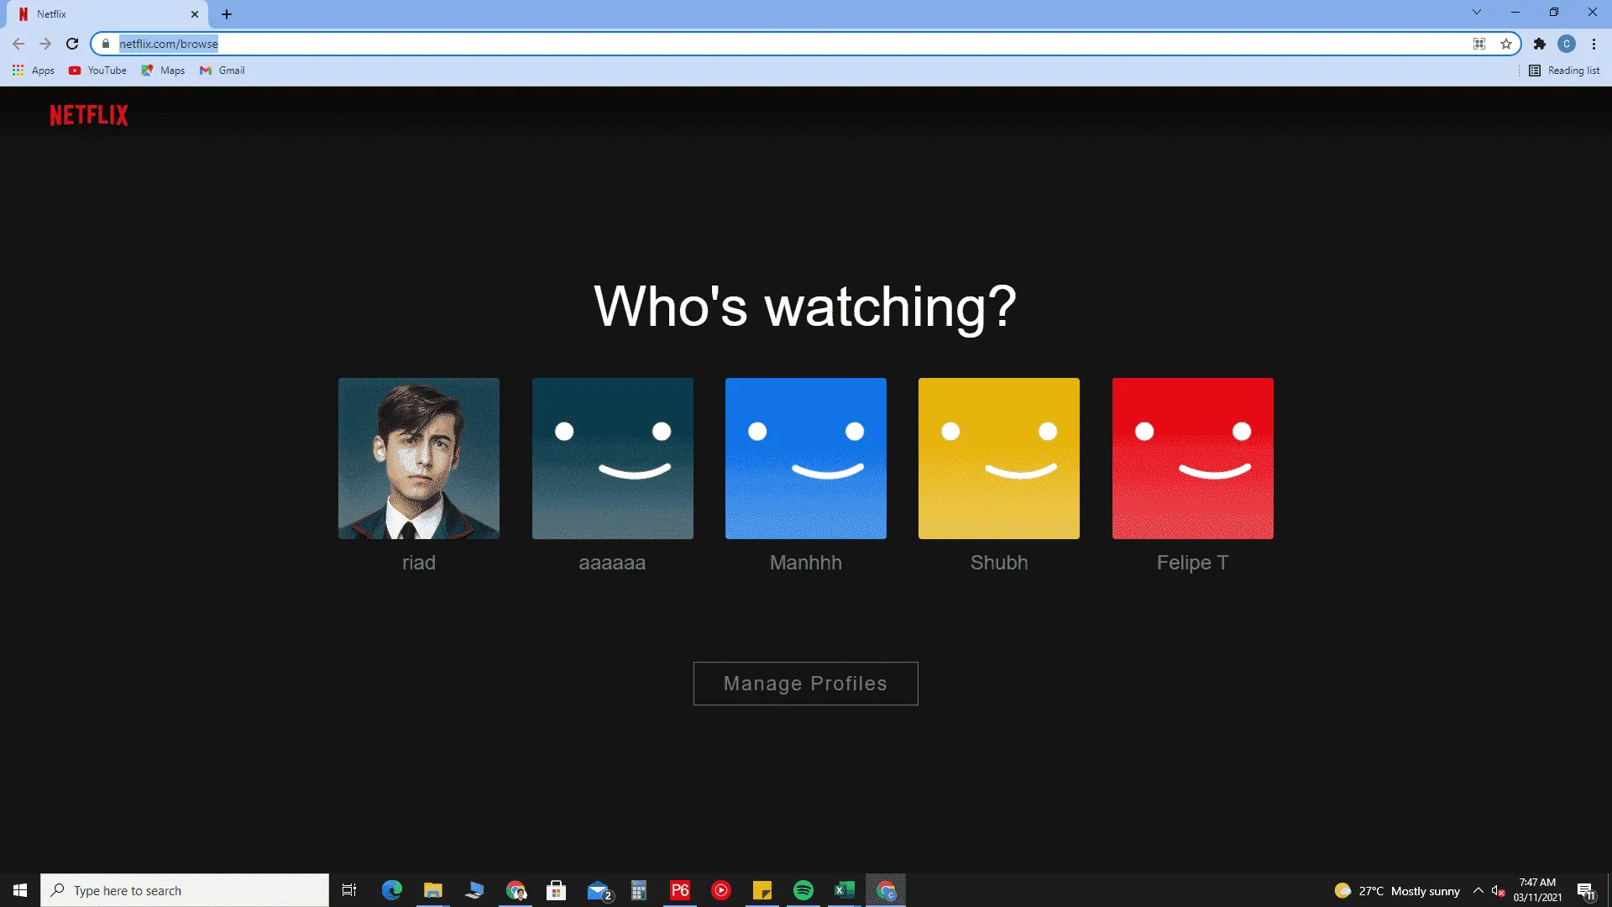The image size is (1612, 907).
Task: Click the muted volume tray icon
Action: pyautogui.click(x=1498, y=890)
